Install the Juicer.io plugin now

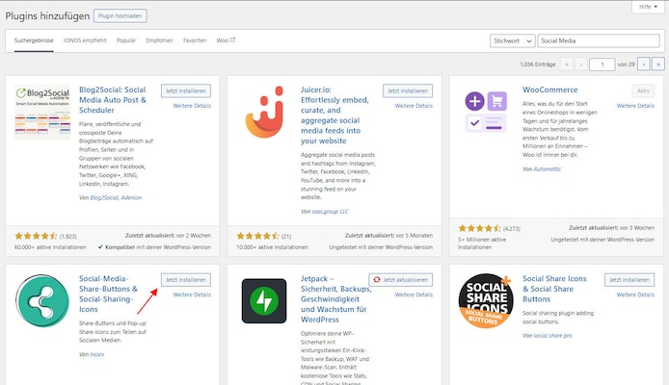tap(408, 90)
